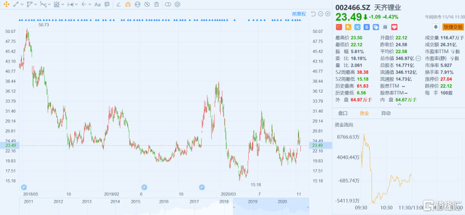Switch to the 盘口 tab

pyautogui.click(x=343, y=113)
